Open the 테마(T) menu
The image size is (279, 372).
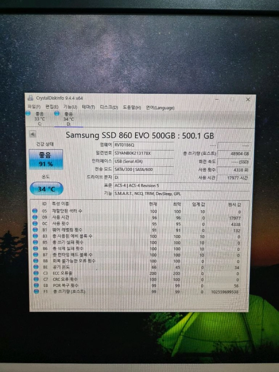pyautogui.click(x=88, y=107)
